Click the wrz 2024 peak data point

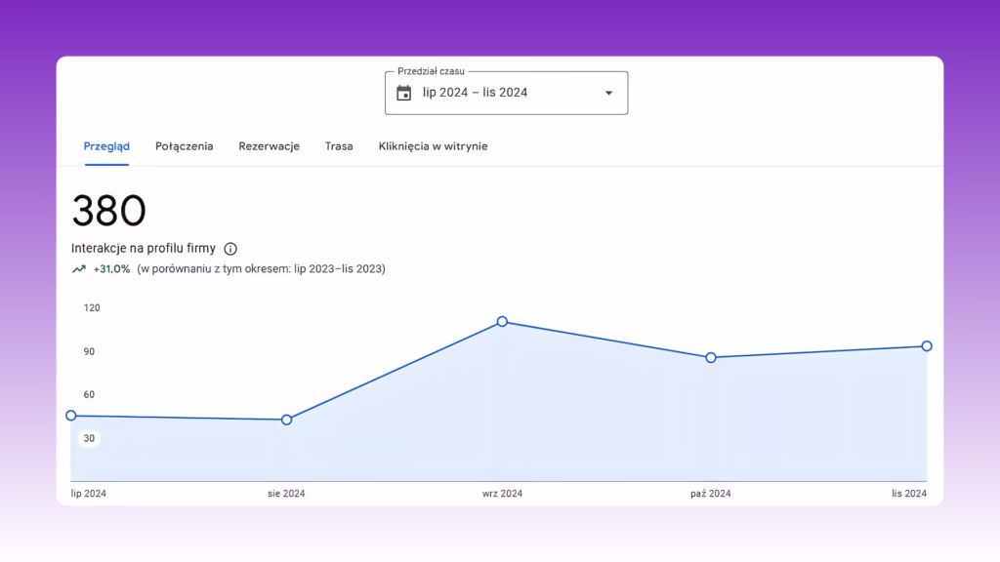click(503, 322)
